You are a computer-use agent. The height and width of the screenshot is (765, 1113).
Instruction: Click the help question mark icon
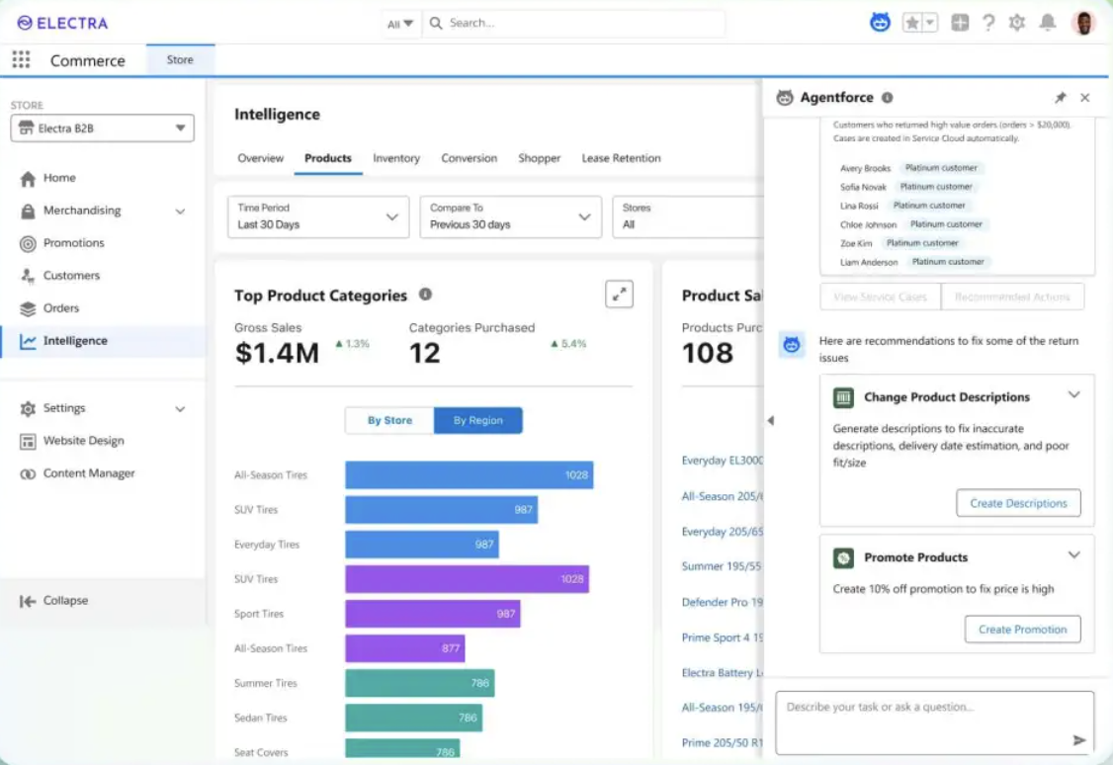pyautogui.click(x=988, y=23)
